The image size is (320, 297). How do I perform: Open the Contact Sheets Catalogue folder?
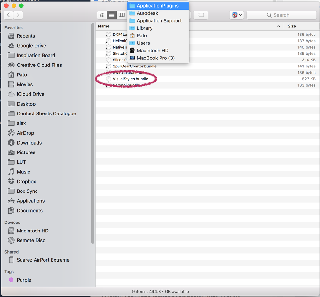[x=42, y=113]
